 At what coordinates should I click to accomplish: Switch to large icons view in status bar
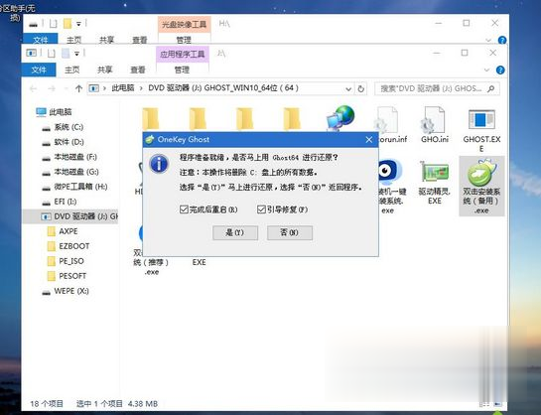click(x=497, y=404)
